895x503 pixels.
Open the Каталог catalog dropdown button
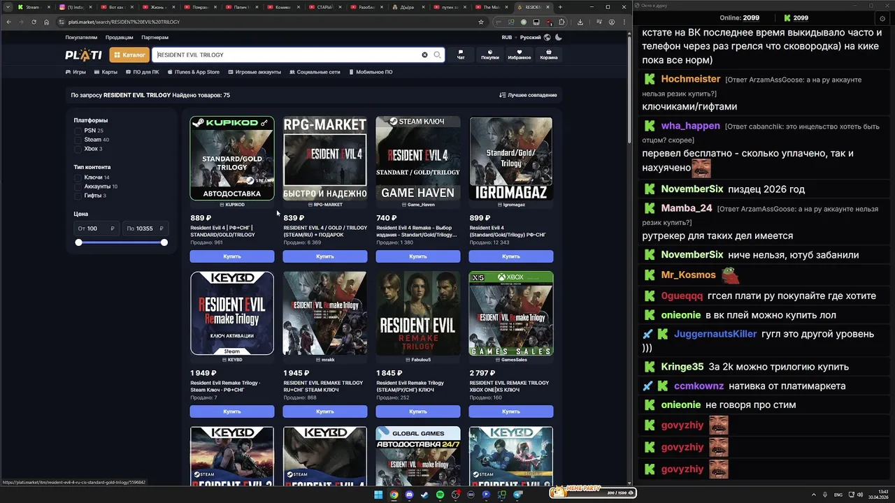point(129,54)
